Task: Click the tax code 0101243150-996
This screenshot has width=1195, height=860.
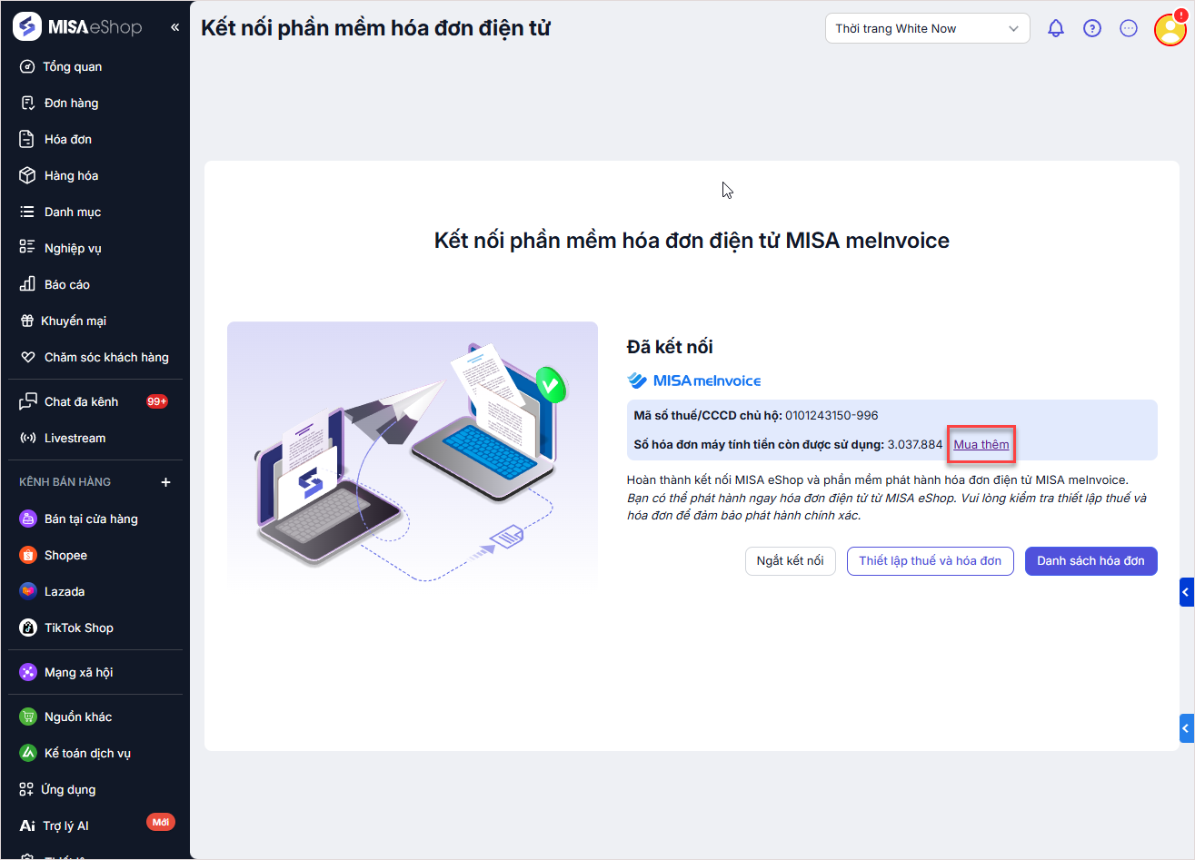Action: pyautogui.click(x=832, y=415)
